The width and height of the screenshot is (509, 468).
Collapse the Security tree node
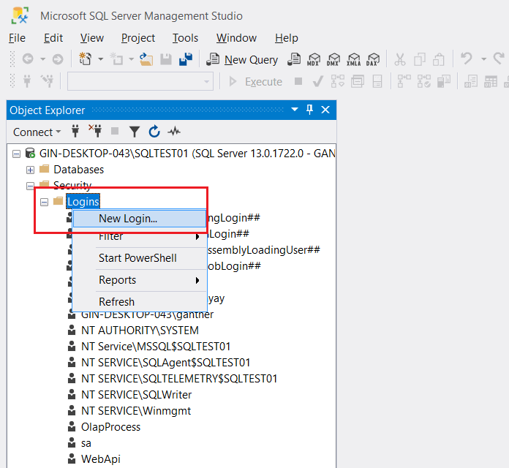click(x=31, y=186)
